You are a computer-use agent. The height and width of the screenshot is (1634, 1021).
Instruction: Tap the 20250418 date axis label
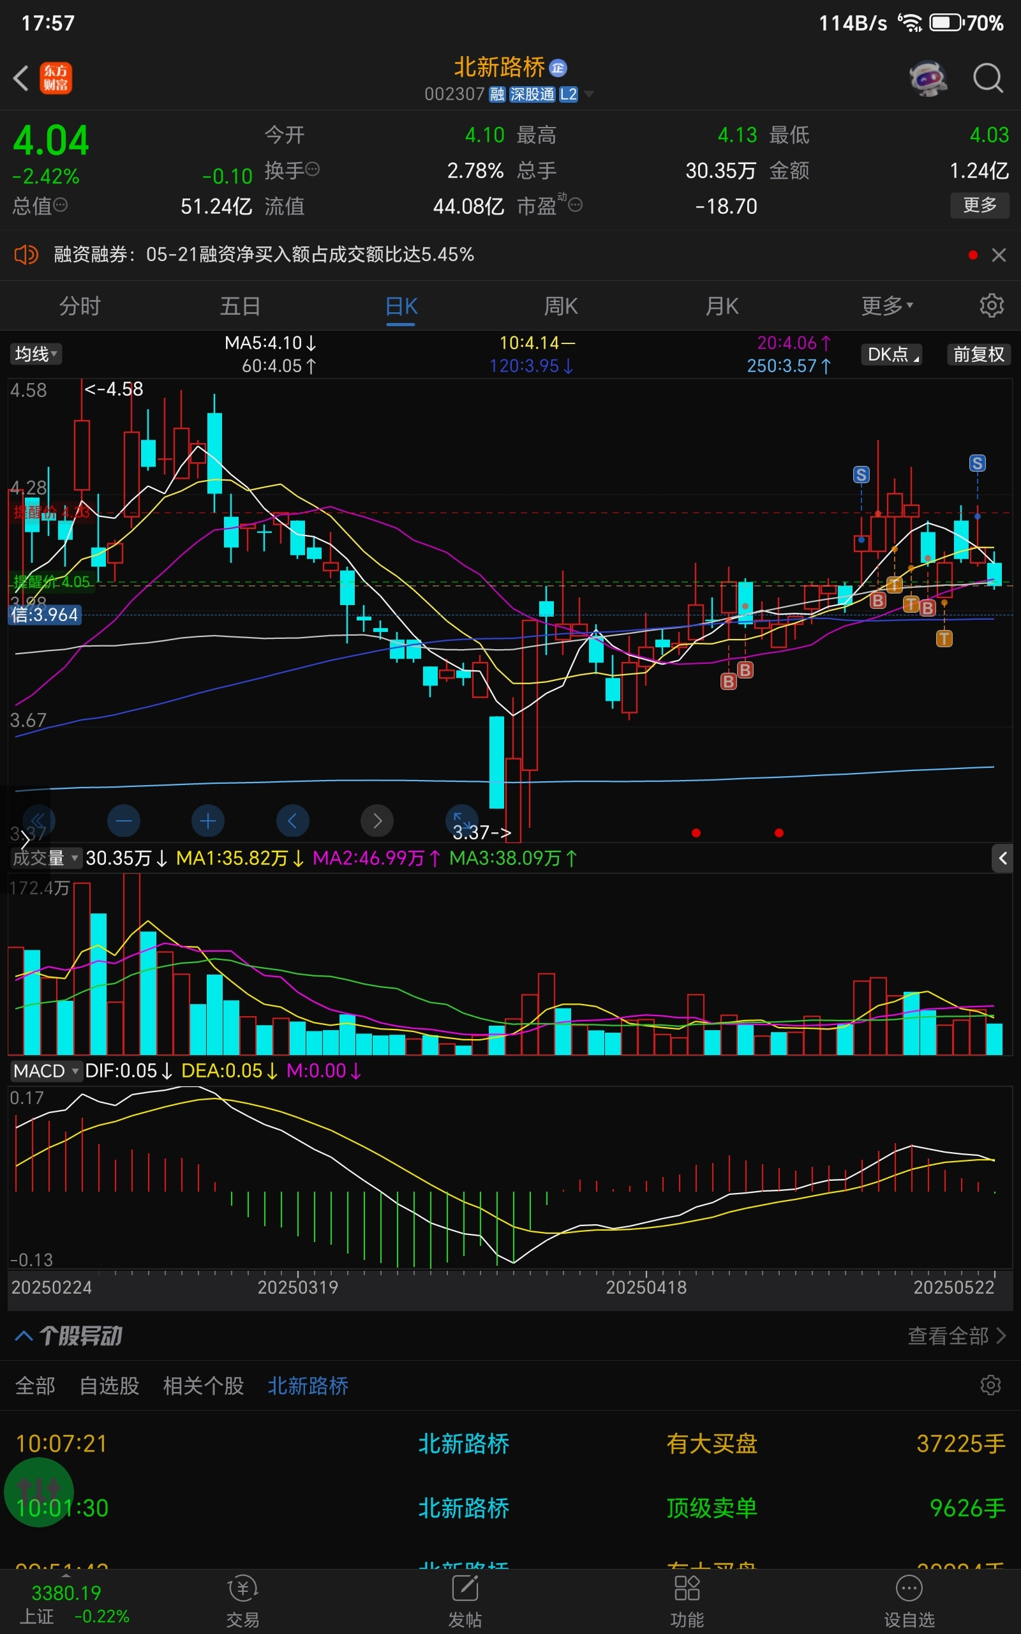[646, 1287]
